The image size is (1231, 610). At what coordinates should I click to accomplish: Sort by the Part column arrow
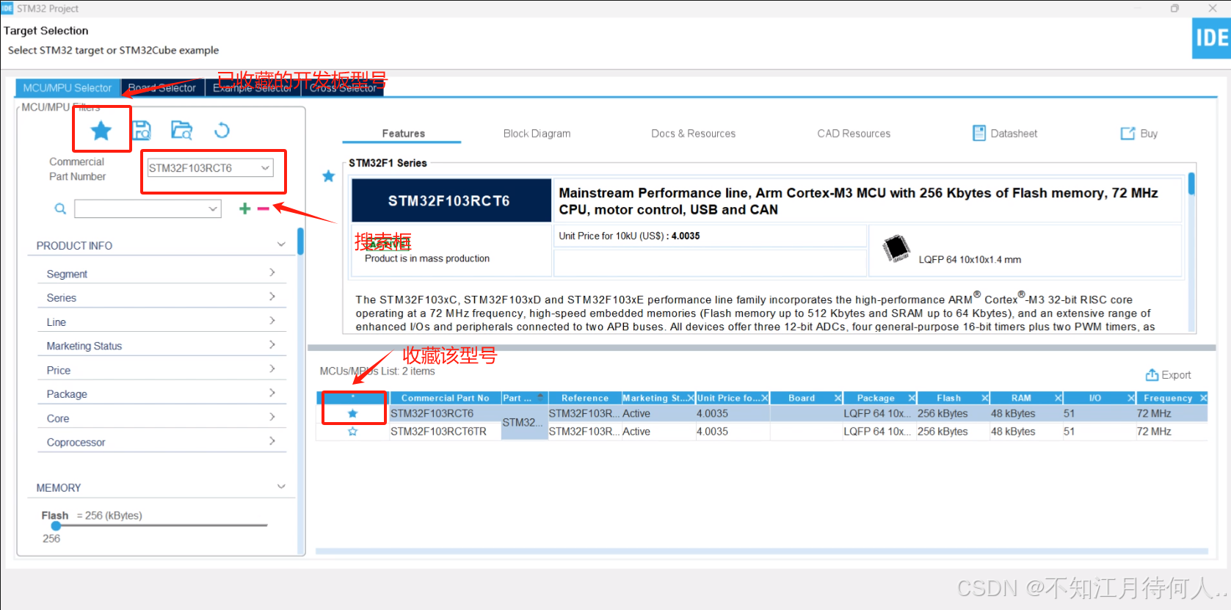(x=541, y=397)
